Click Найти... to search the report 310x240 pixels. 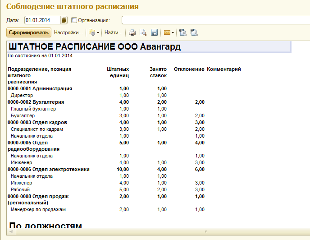pyautogui.click(x=114, y=32)
